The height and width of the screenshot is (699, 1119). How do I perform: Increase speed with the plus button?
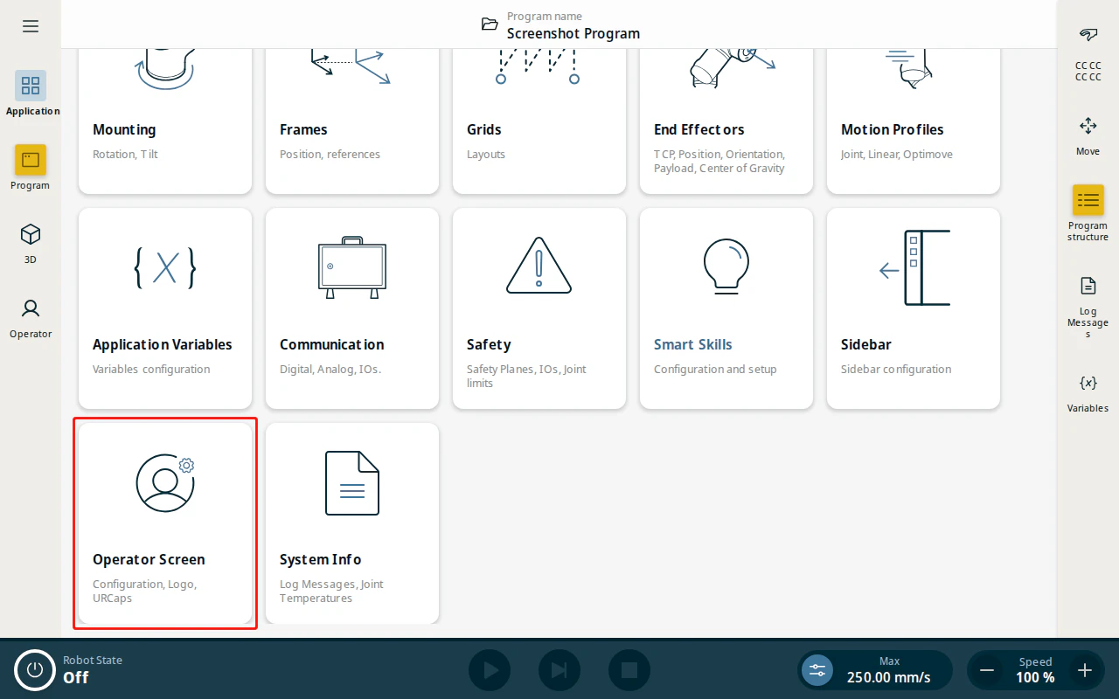point(1085,670)
